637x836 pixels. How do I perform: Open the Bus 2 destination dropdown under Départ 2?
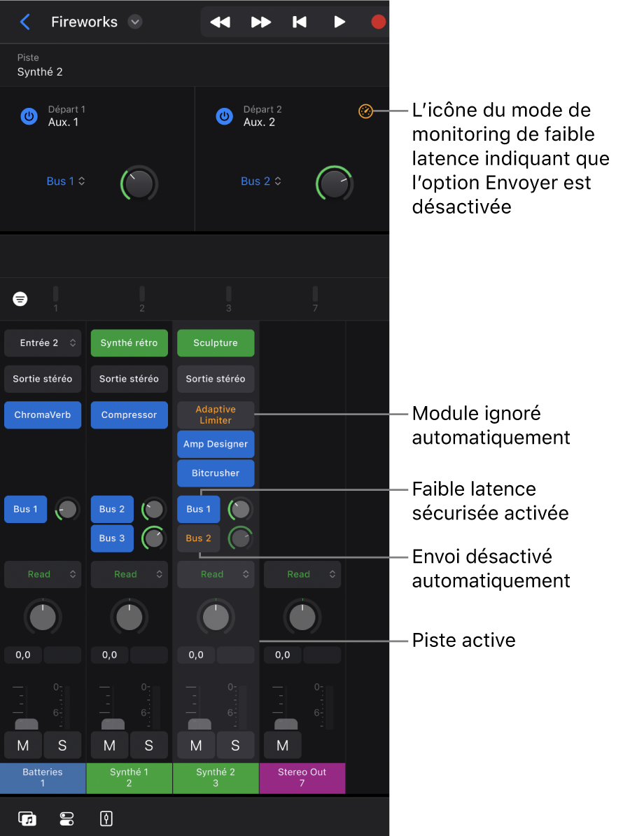coord(260,181)
